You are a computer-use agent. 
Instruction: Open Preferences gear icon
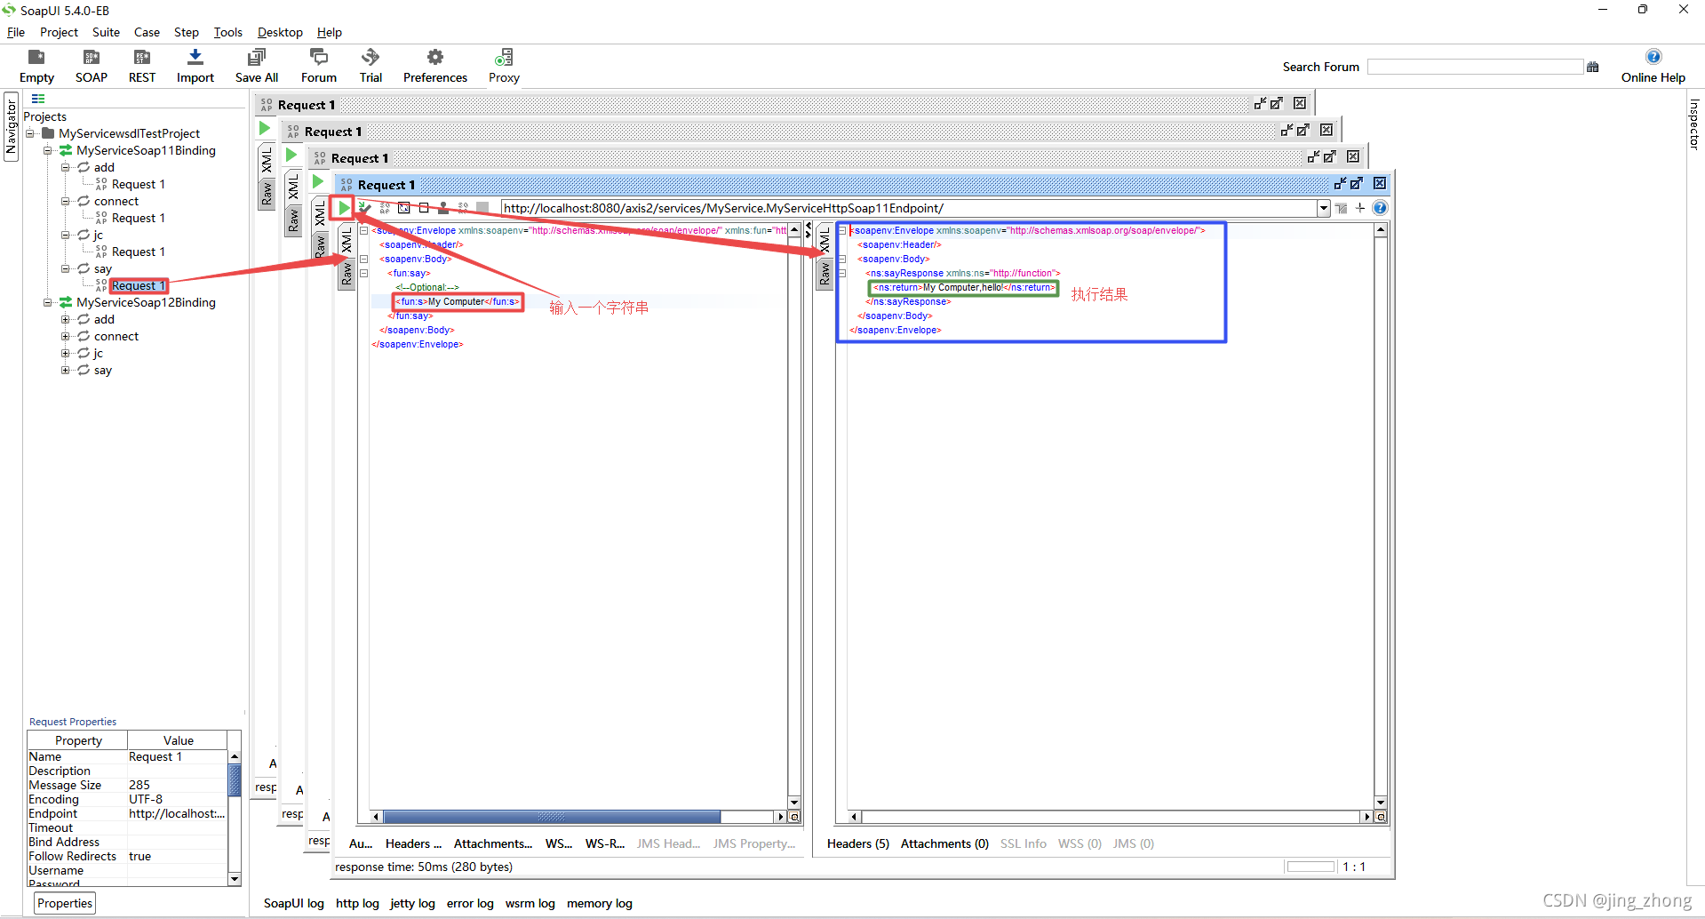pos(435,58)
